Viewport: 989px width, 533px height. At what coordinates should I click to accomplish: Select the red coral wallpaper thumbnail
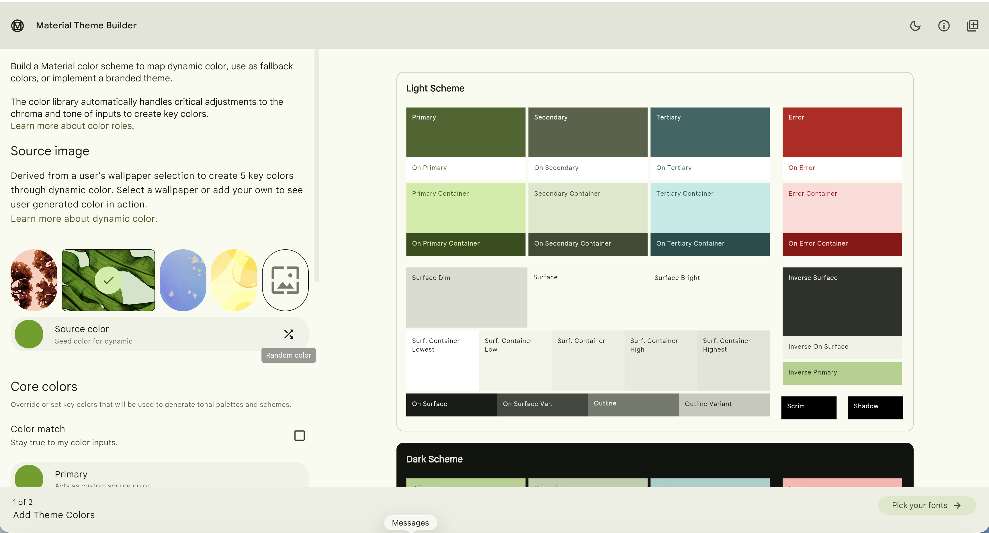(x=34, y=280)
